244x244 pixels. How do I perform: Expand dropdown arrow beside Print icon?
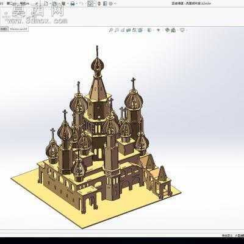pos(76,4)
